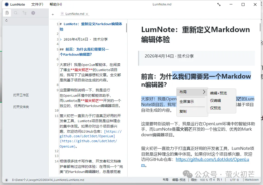This screenshot has height=185, width=263.
Task: Click Markdown language in status bar
Action: click(x=252, y=180)
